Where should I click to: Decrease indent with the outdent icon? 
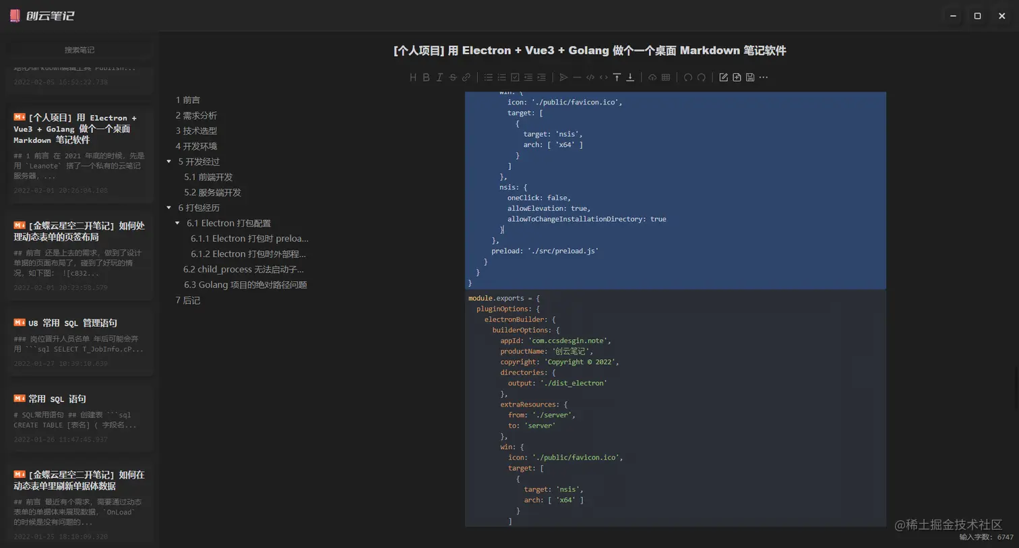pos(528,78)
